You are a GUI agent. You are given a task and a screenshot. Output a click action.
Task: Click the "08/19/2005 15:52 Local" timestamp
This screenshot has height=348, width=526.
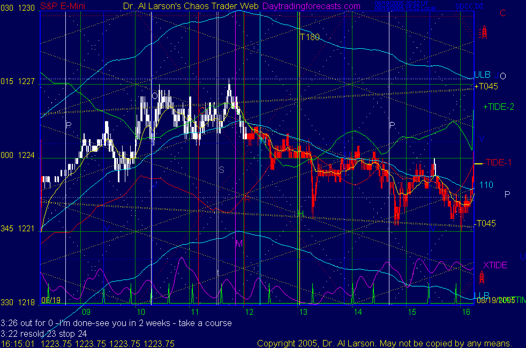tap(405, 8)
